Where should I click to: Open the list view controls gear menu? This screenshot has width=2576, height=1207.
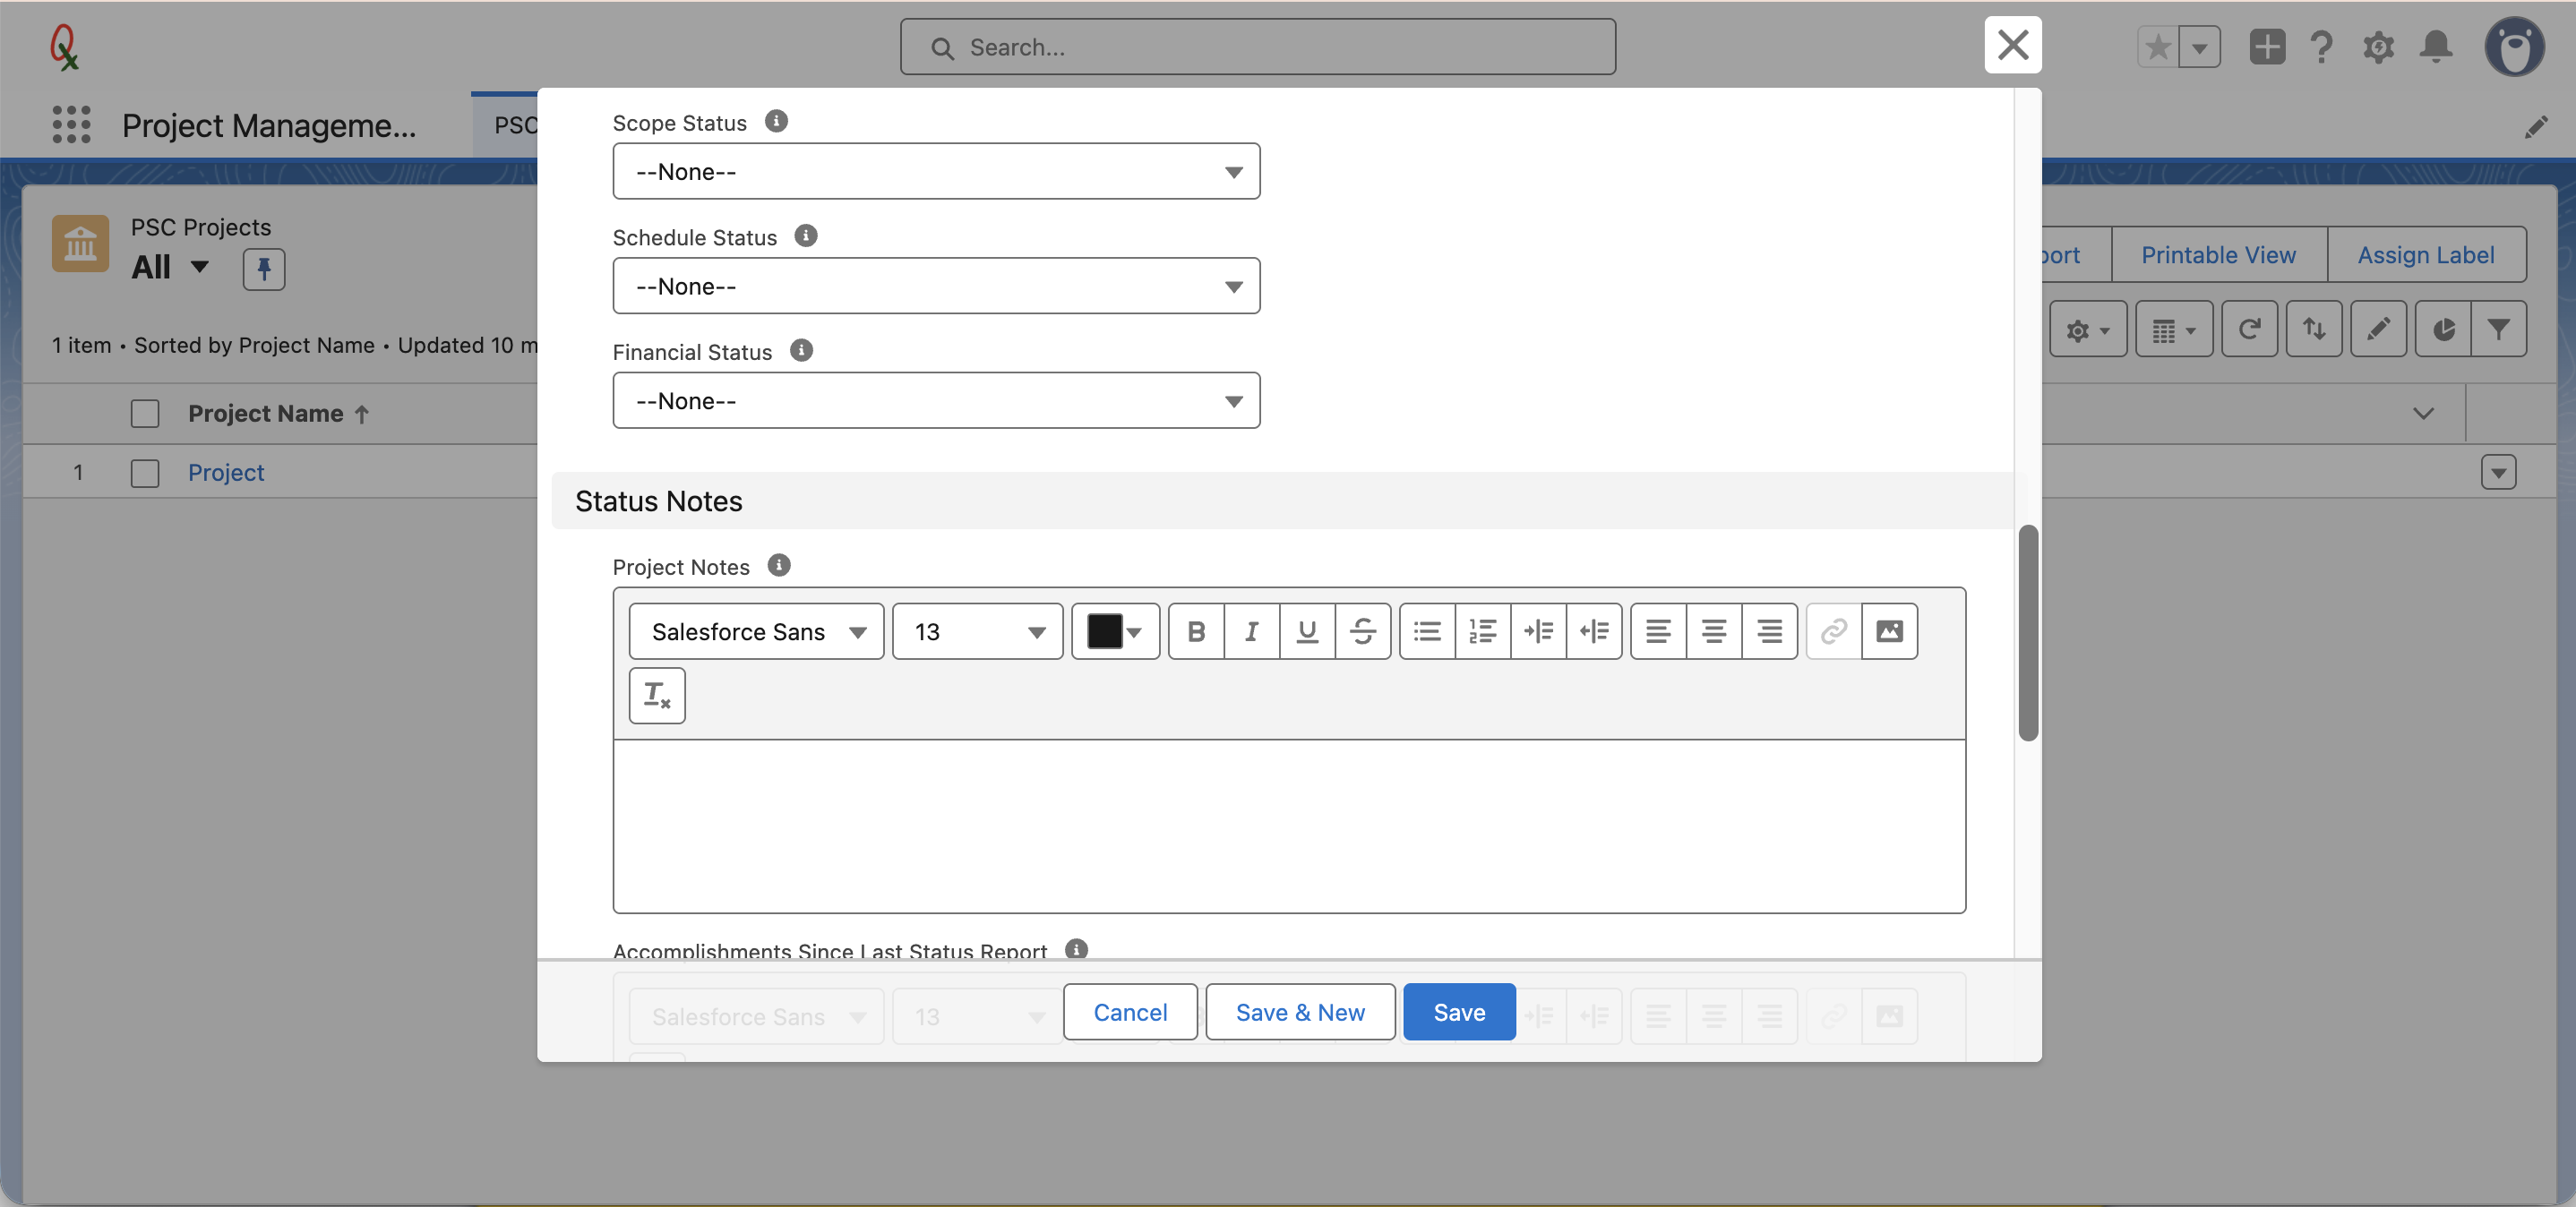[x=2088, y=329]
